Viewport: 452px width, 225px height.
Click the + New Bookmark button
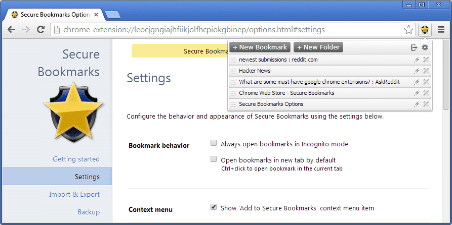[260, 47]
